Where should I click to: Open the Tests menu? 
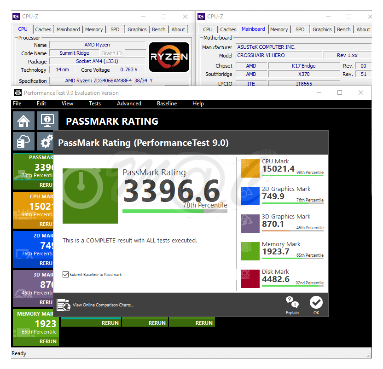[x=95, y=104]
